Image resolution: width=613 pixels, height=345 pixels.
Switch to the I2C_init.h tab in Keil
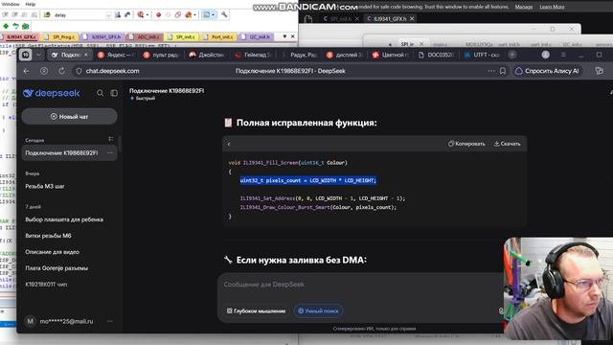click(256, 36)
